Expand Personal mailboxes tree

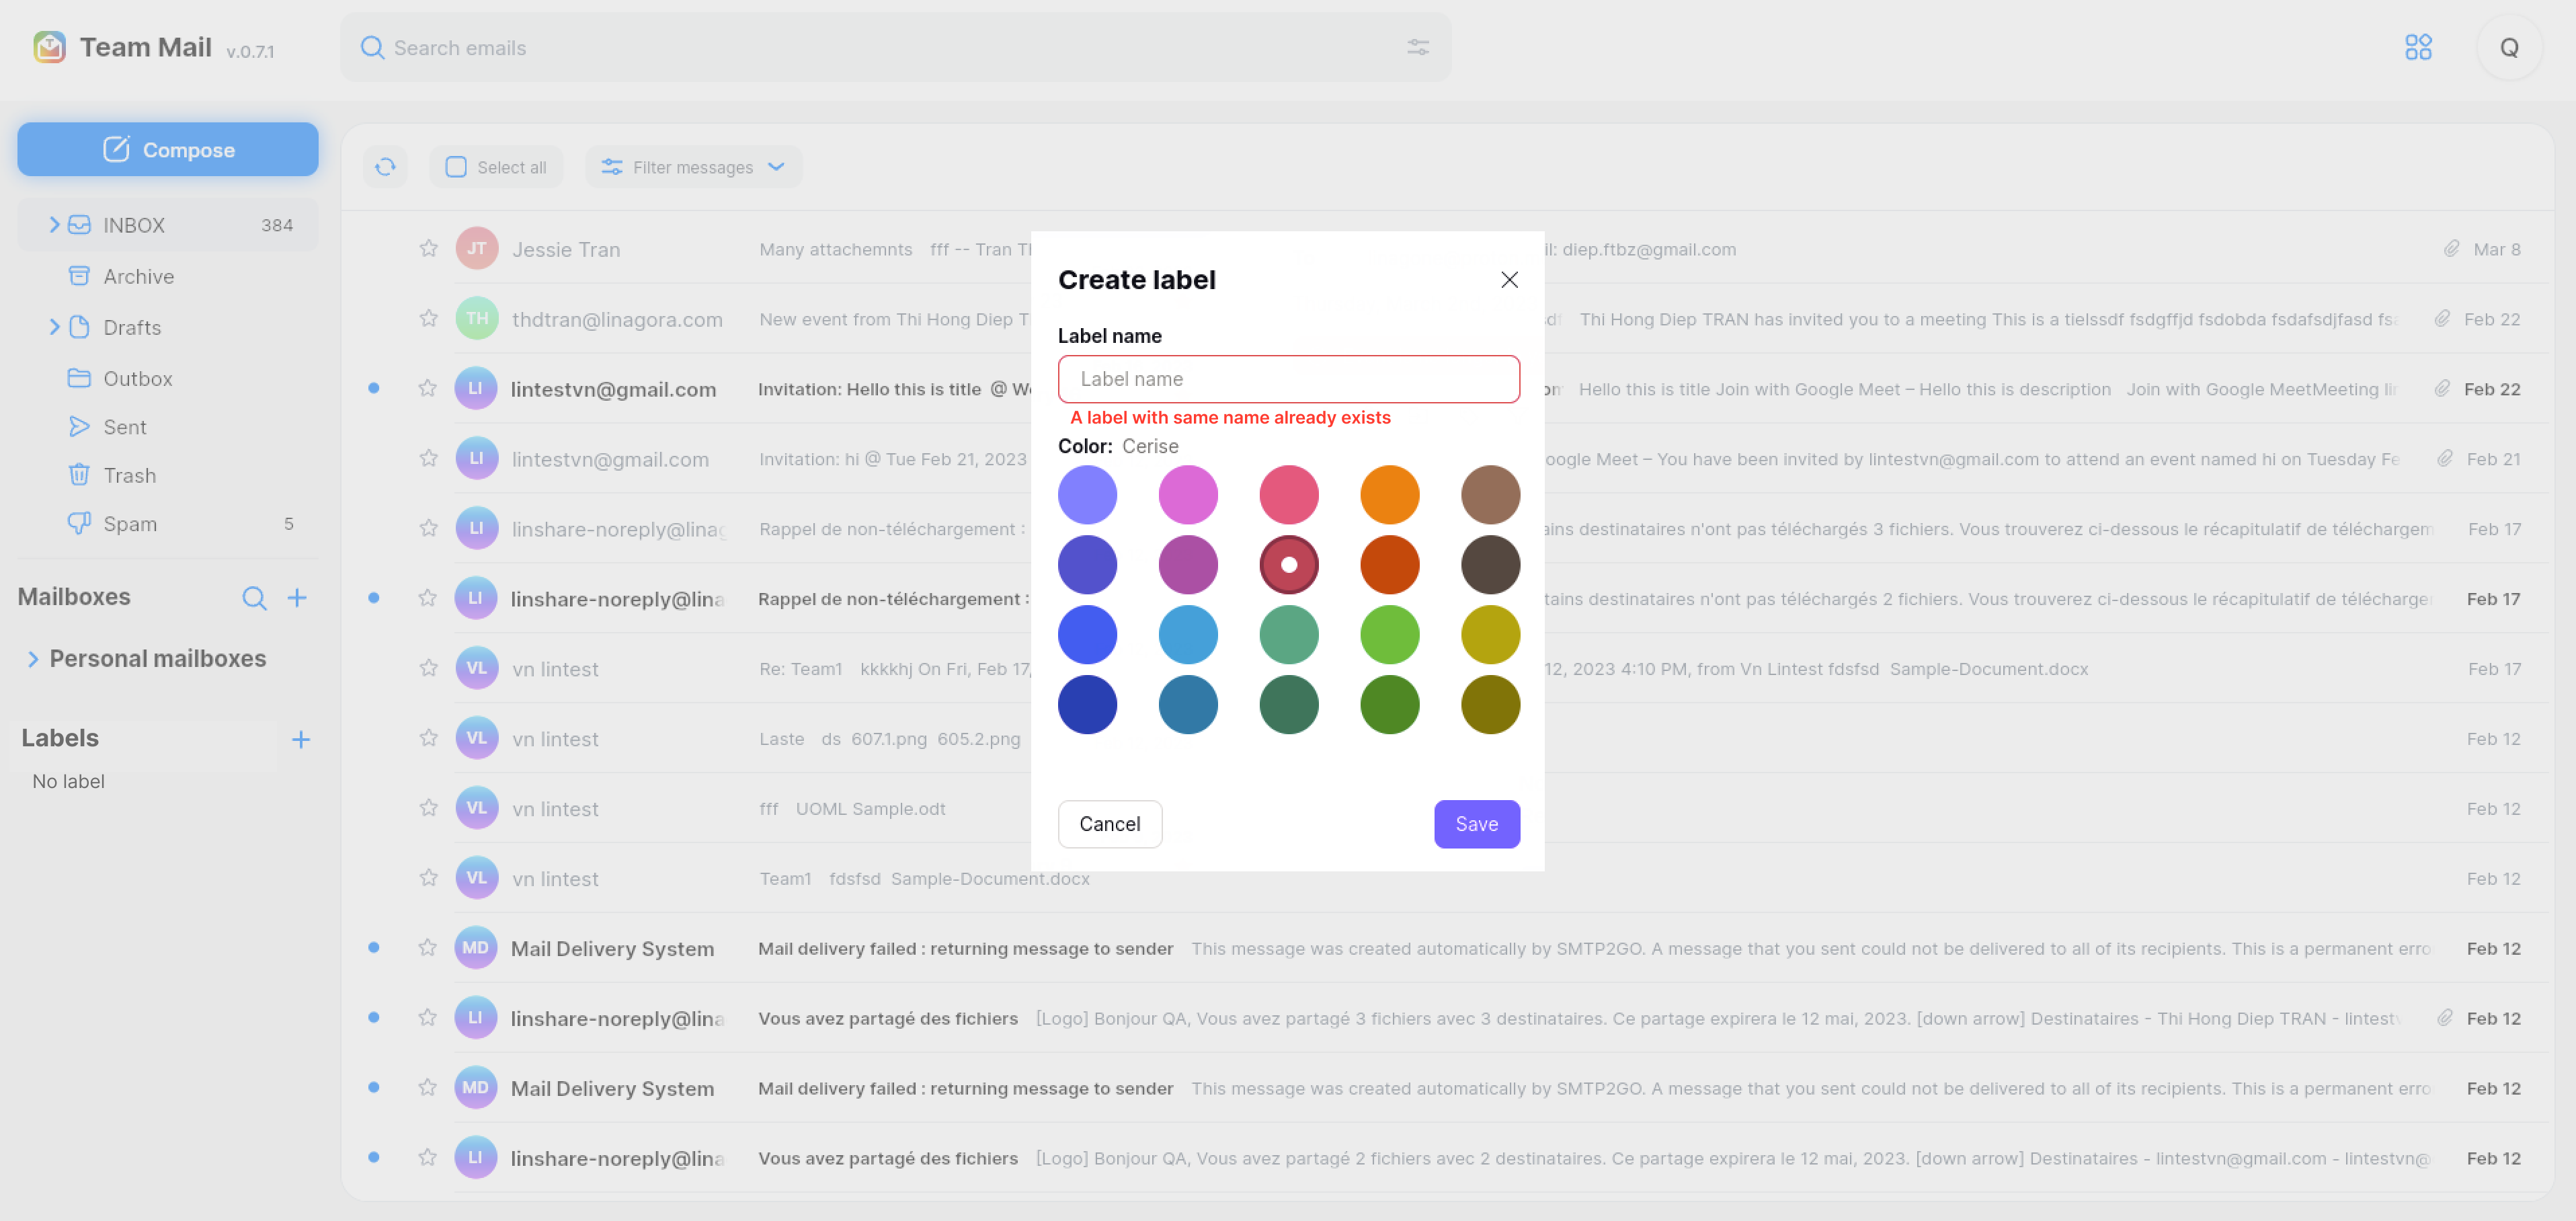pyautogui.click(x=33, y=659)
